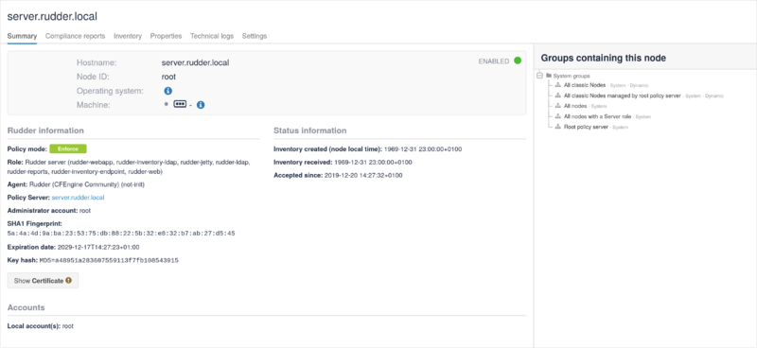Go to the Technical logs tab
This screenshot has width=757, height=348.
(211, 36)
